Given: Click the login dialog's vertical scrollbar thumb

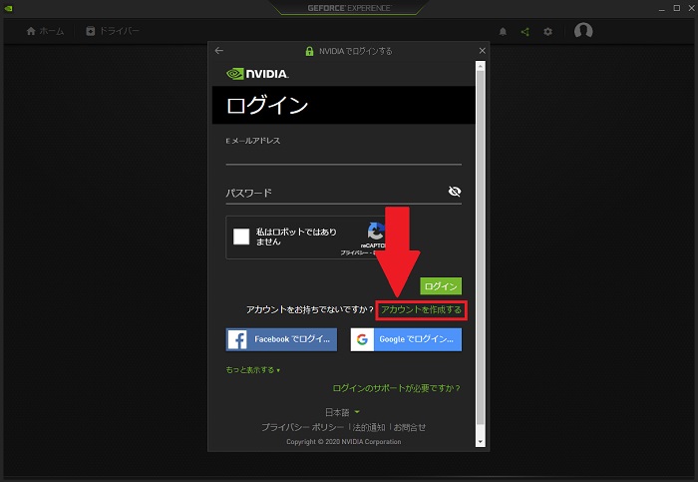Looking at the screenshot, I should pyautogui.click(x=481, y=247).
